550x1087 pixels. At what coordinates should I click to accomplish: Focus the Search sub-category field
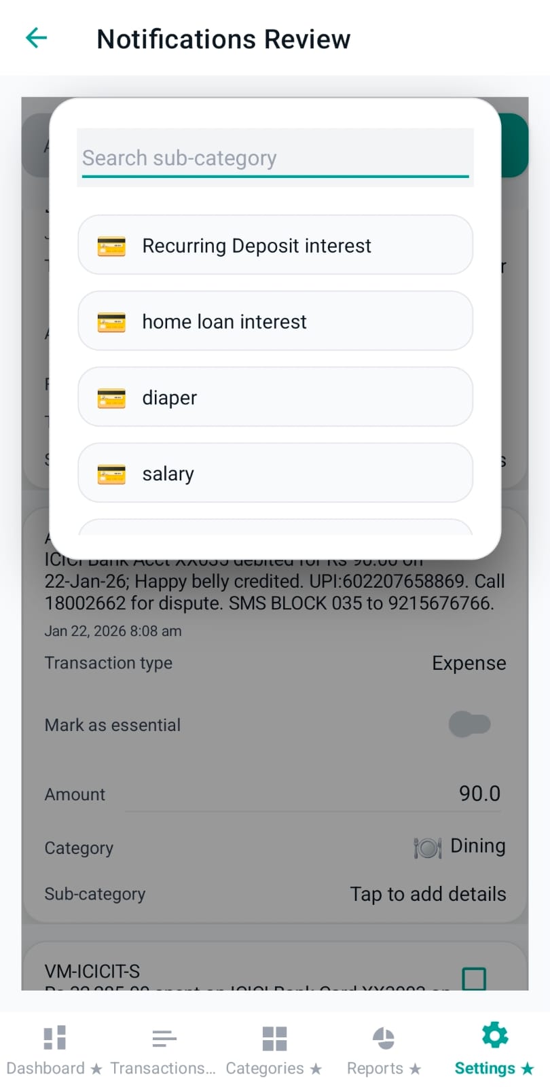click(x=275, y=158)
